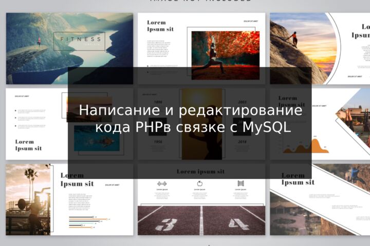Viewport: 370px width, 246px height.
Task: Click the overlay caption 'Написание и редактирование'
Action: tap(191, 110)
